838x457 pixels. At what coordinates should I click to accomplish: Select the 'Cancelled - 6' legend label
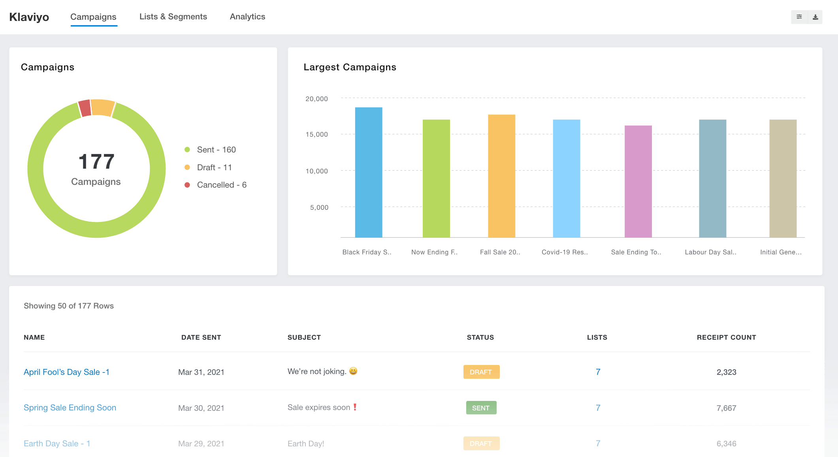tap(222, 185)
